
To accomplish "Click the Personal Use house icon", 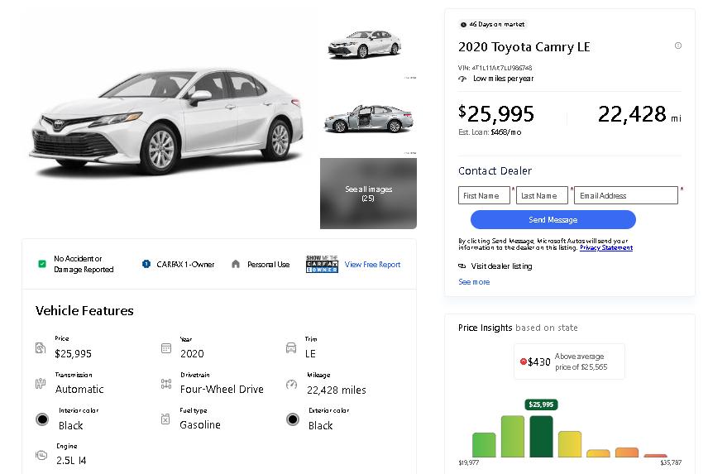I will tap(236, 264).
